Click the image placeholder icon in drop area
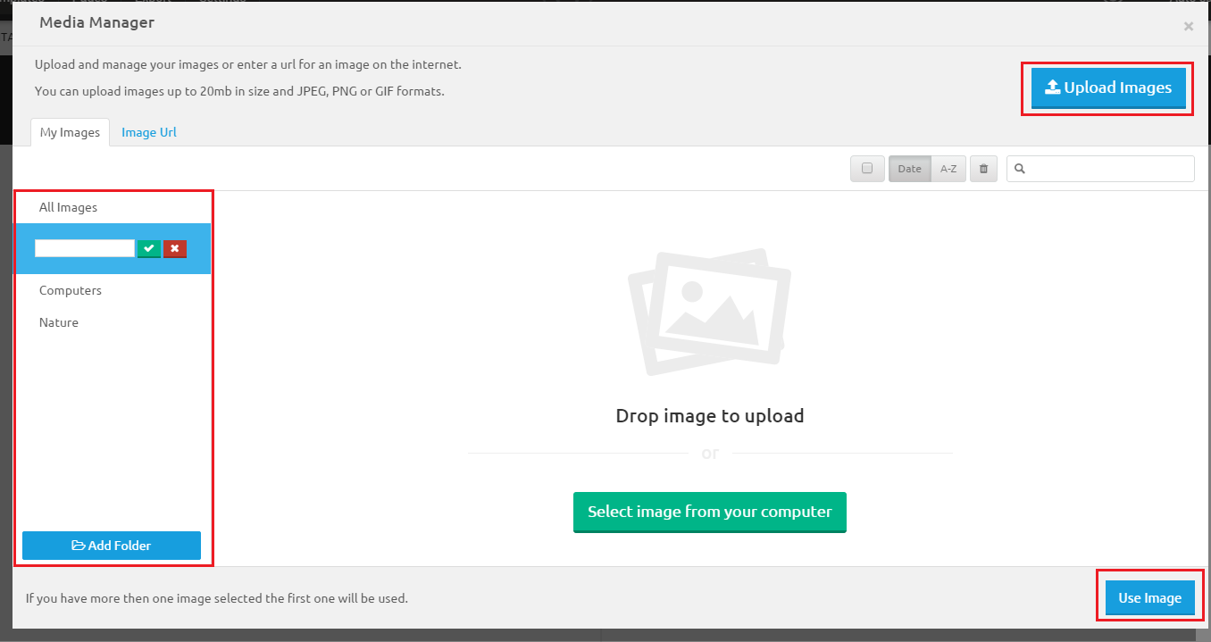Viewport: 1211px width, 642px height. click(x=709, y=313)
